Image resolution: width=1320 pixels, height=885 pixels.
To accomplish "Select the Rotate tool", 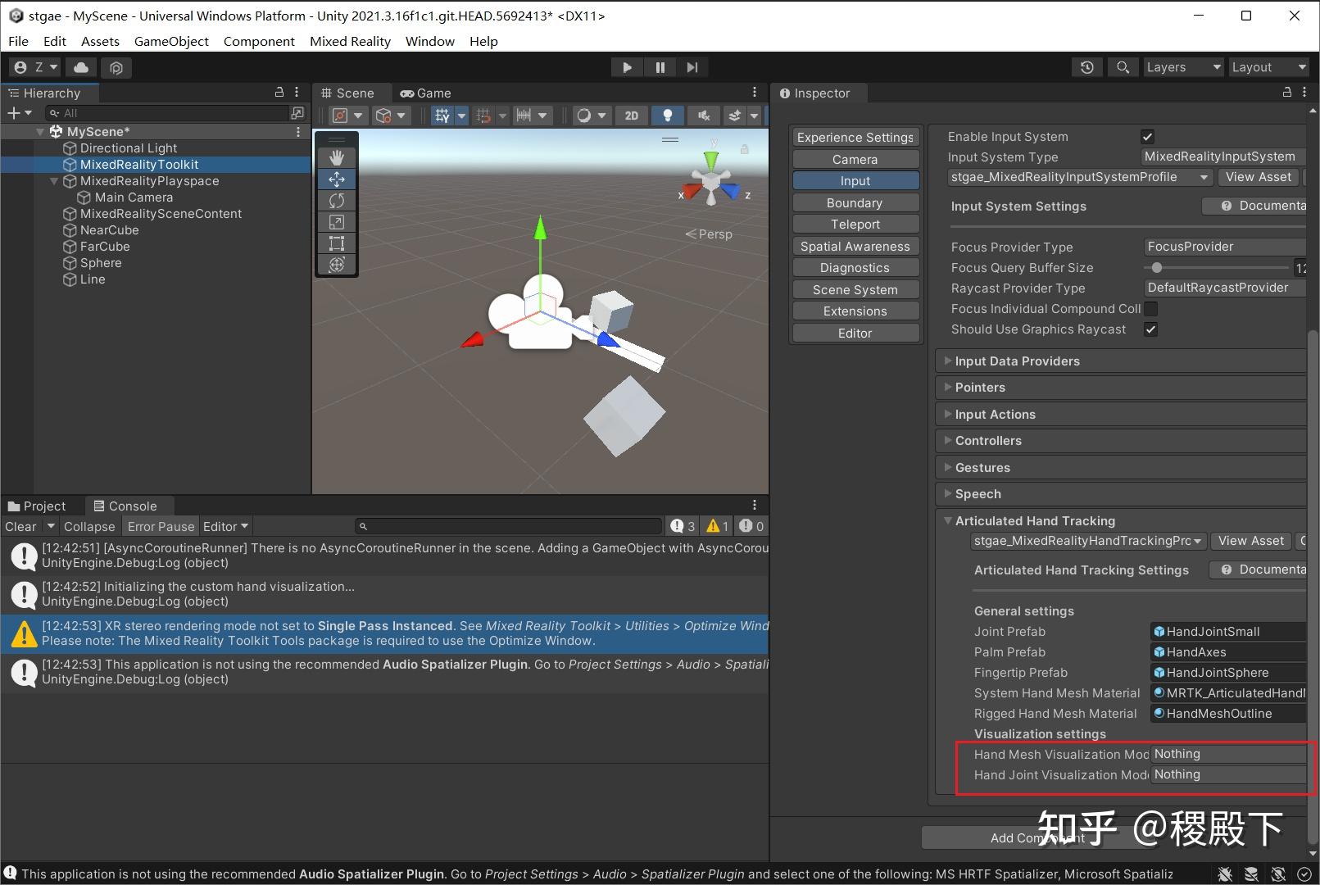I will pyautogui.click(x=337, y=200).
